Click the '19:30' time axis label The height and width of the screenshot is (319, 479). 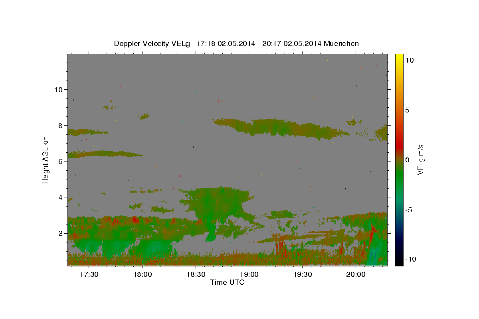[x=303, y=275]
